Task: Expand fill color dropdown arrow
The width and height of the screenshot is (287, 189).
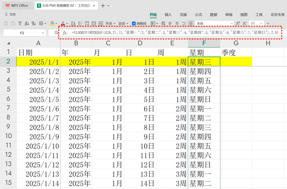Action: coord(56,24)
